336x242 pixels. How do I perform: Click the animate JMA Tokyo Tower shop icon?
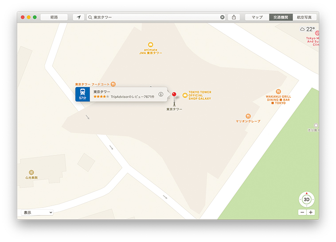click(x=150, y=44)
